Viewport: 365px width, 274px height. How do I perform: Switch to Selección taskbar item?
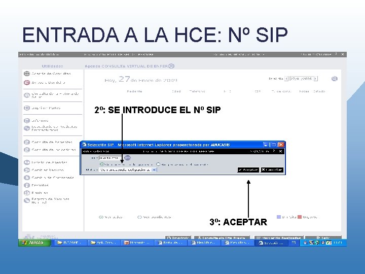[271, 243]
